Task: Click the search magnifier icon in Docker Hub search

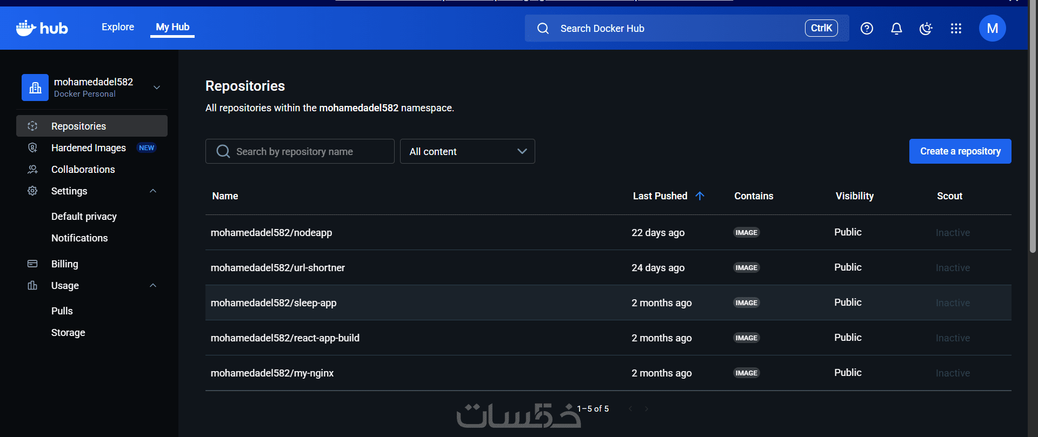Action: pyautogui.click(x=543, y=29)
